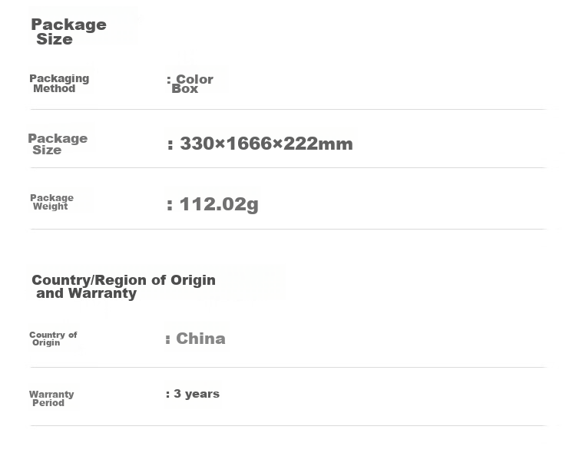Click the Color Box value
The width and height of the screenshot is (576, 466).
(x=192, y=84)
